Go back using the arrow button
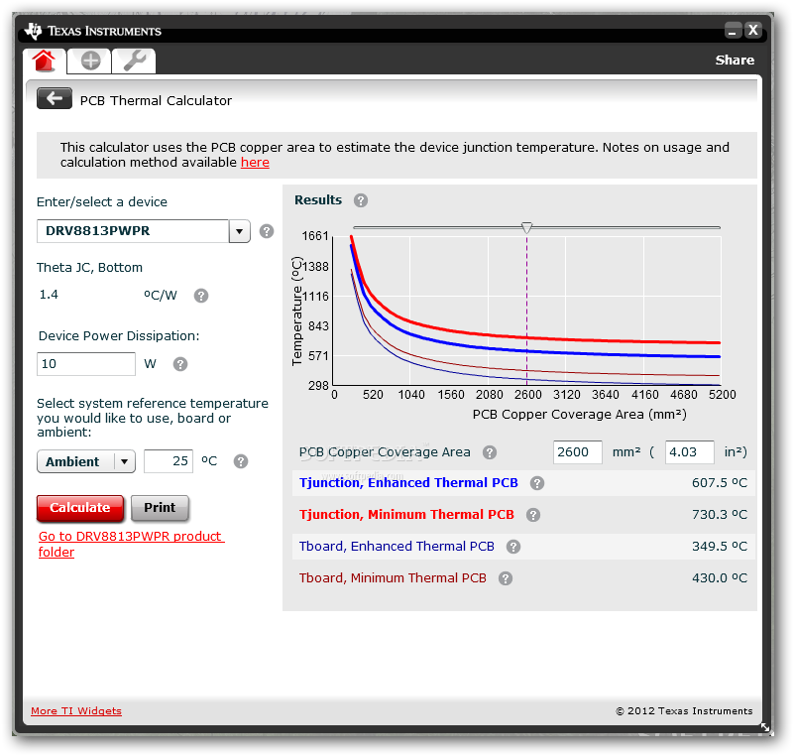This screenshot has height=756, width=794. (55, 99)
